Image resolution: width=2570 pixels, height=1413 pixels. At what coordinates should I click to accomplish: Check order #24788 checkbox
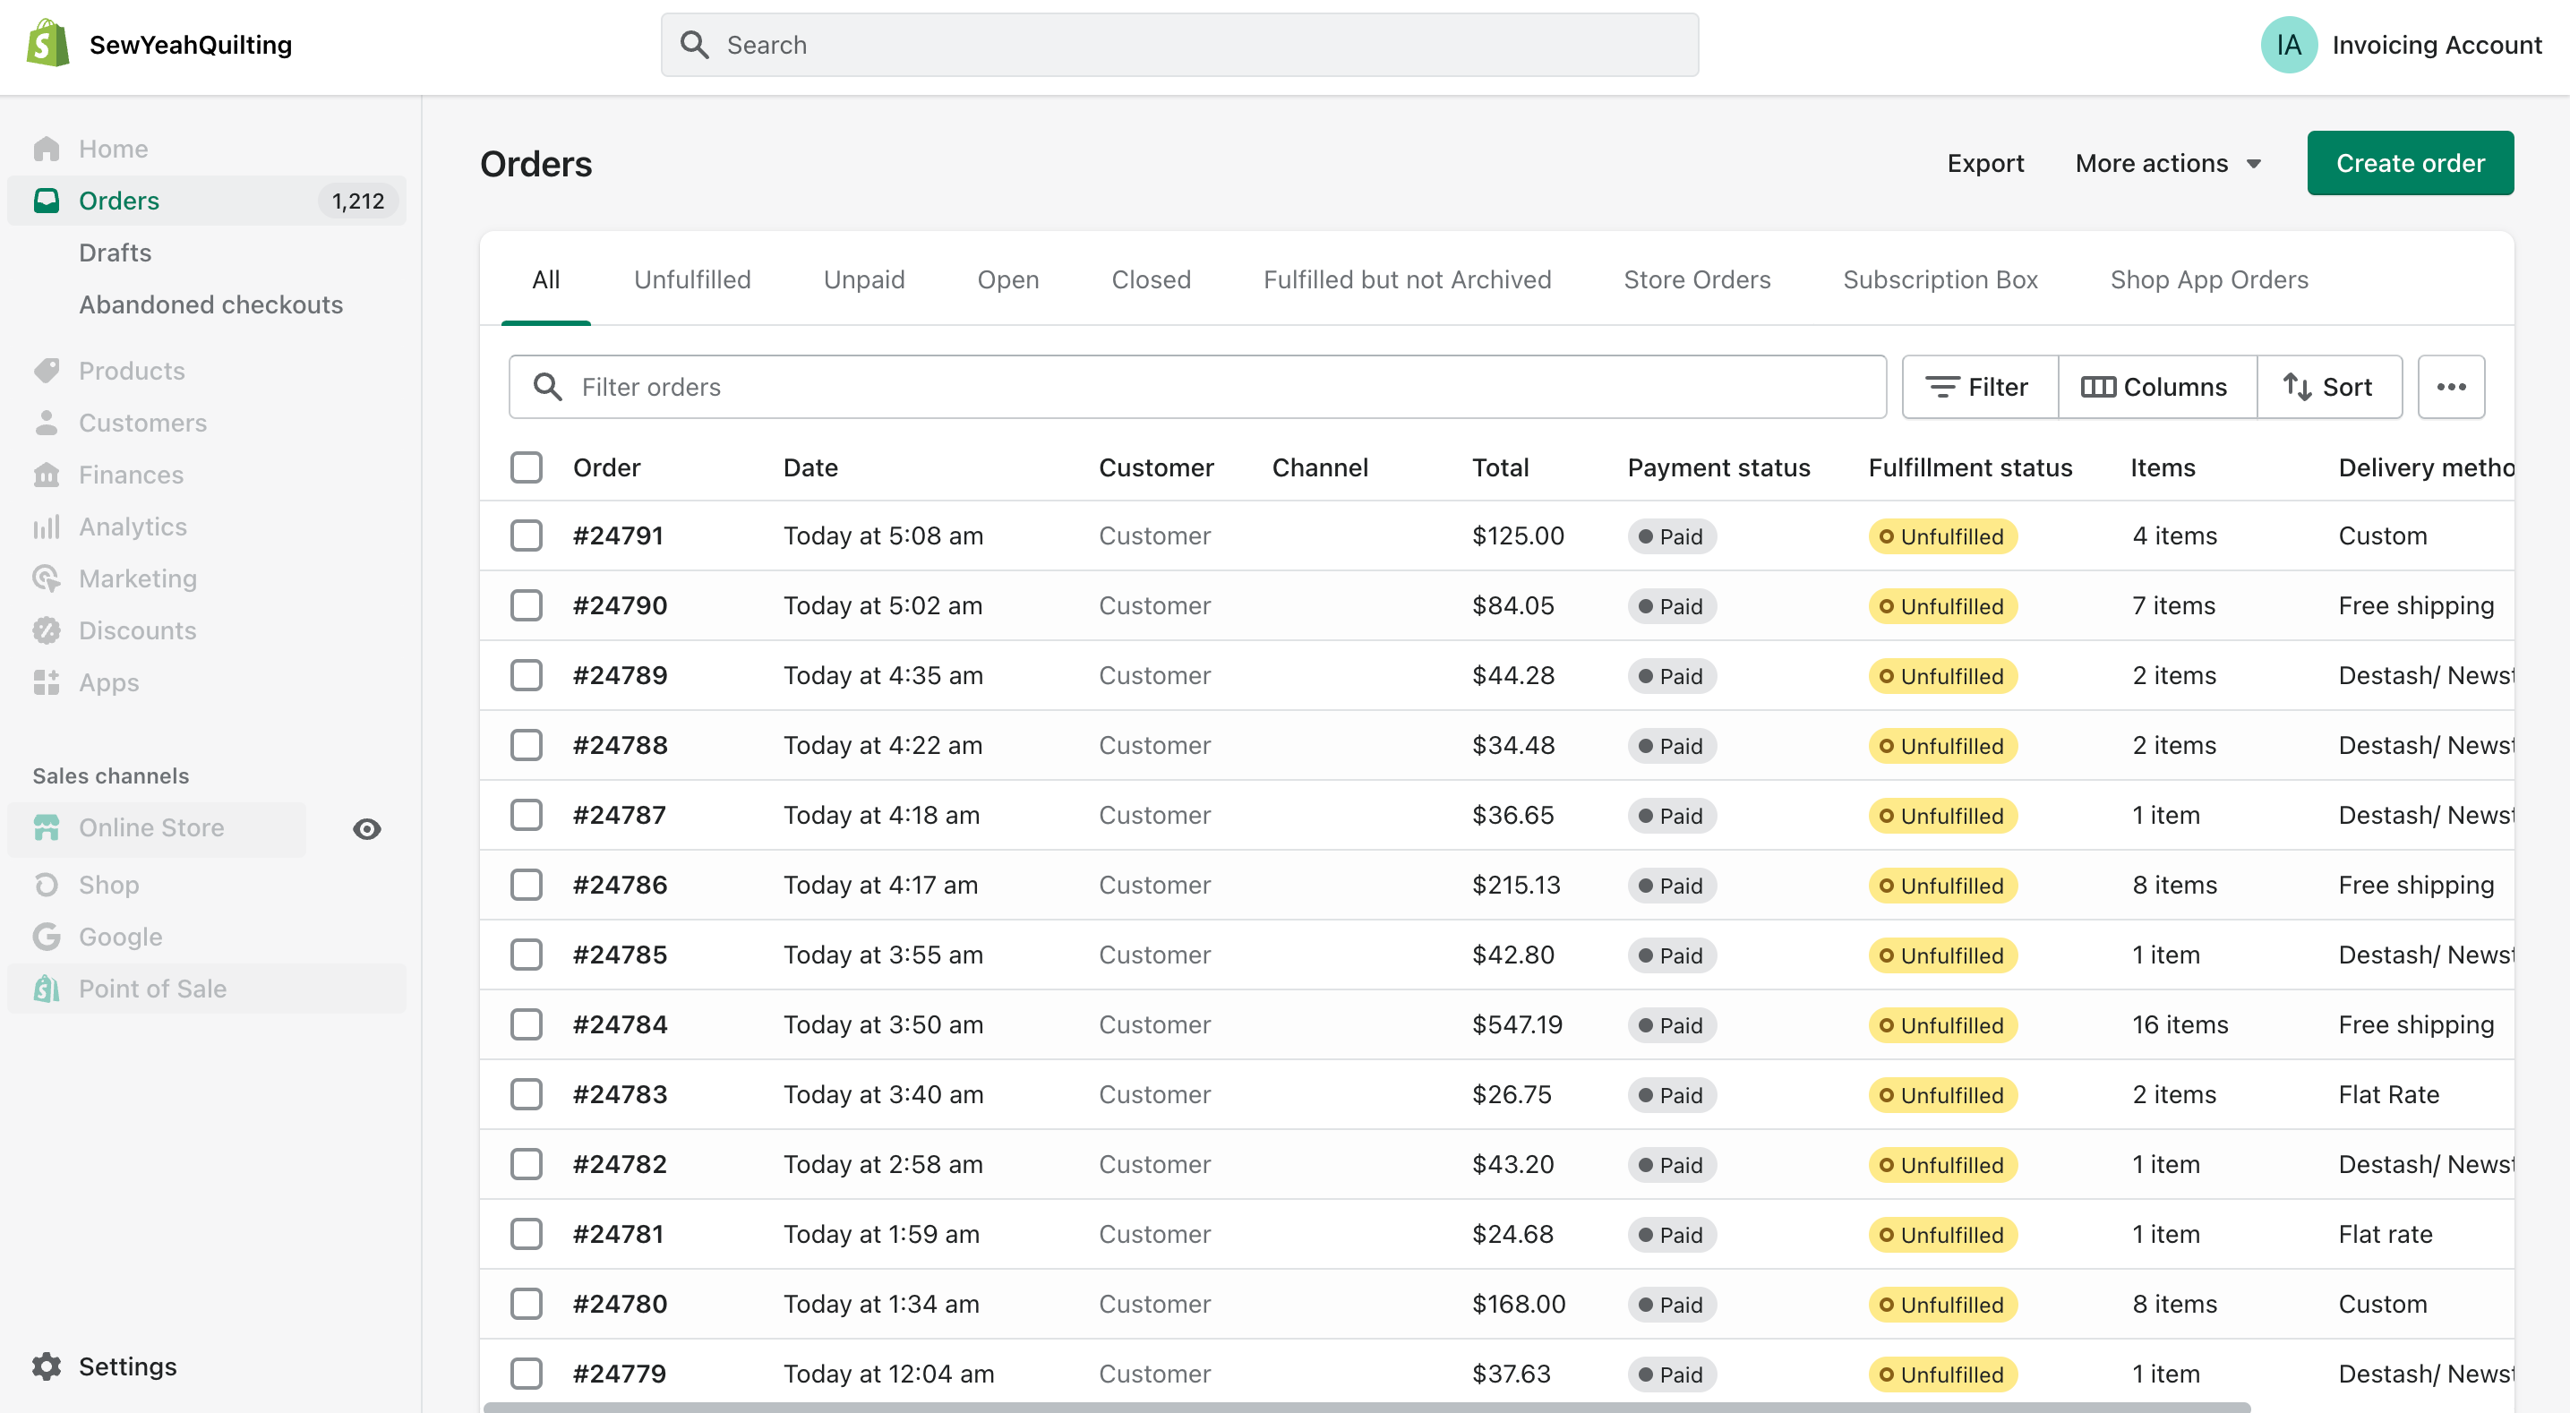pyautogui.click(x=527, y=744)
